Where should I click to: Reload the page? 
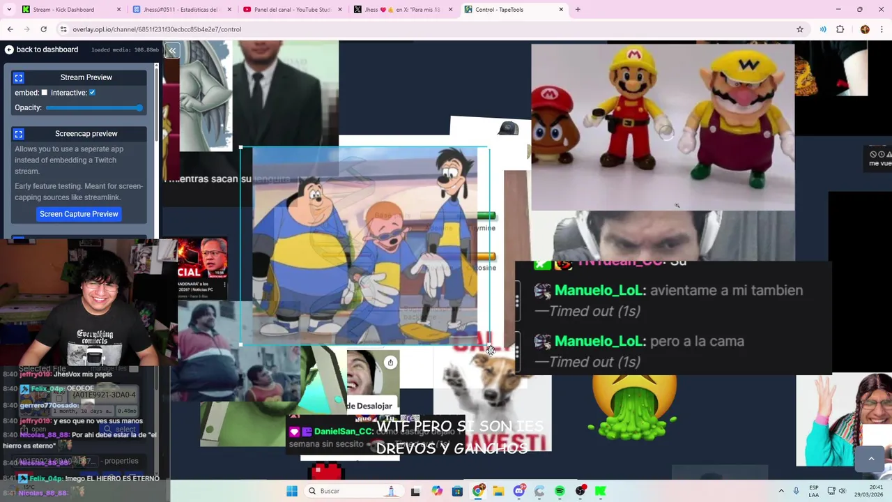43,29
